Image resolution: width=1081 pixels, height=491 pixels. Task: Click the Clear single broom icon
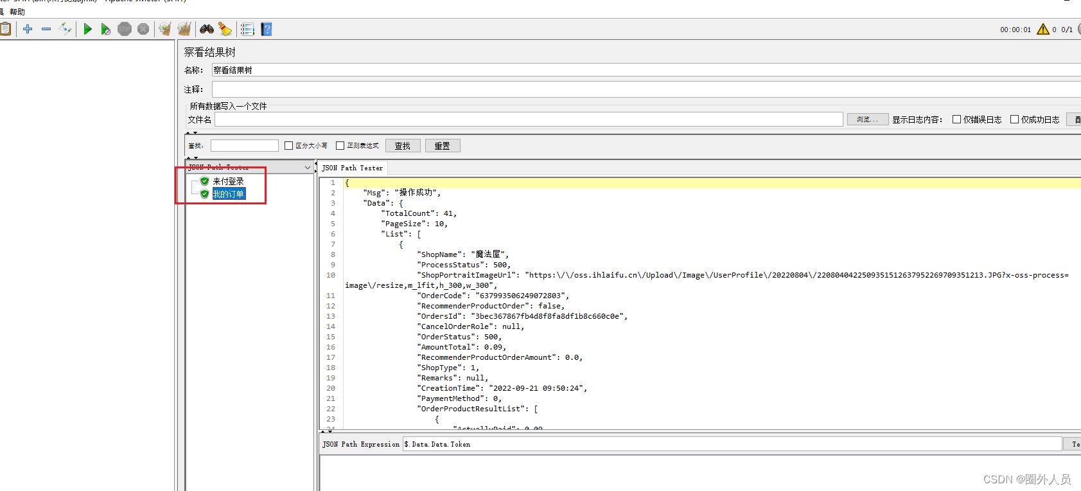tap(165, 29)
